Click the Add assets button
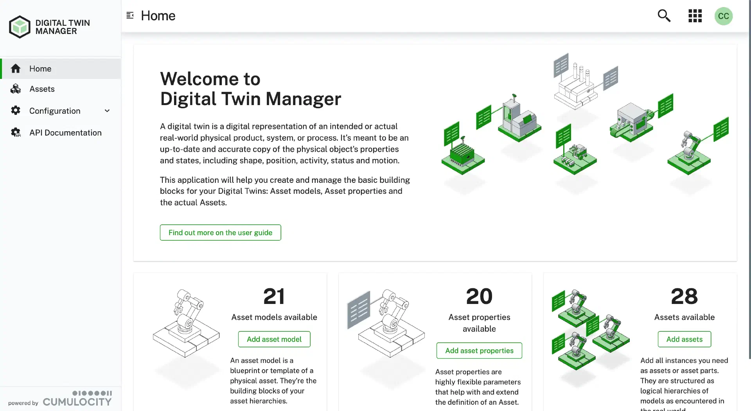Screen dimensions: 751x411 [684, 339]
